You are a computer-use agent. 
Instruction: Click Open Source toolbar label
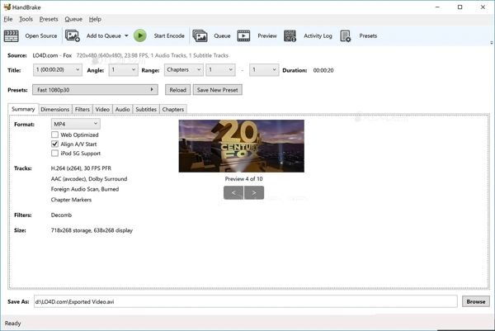[x=41, y=36]
